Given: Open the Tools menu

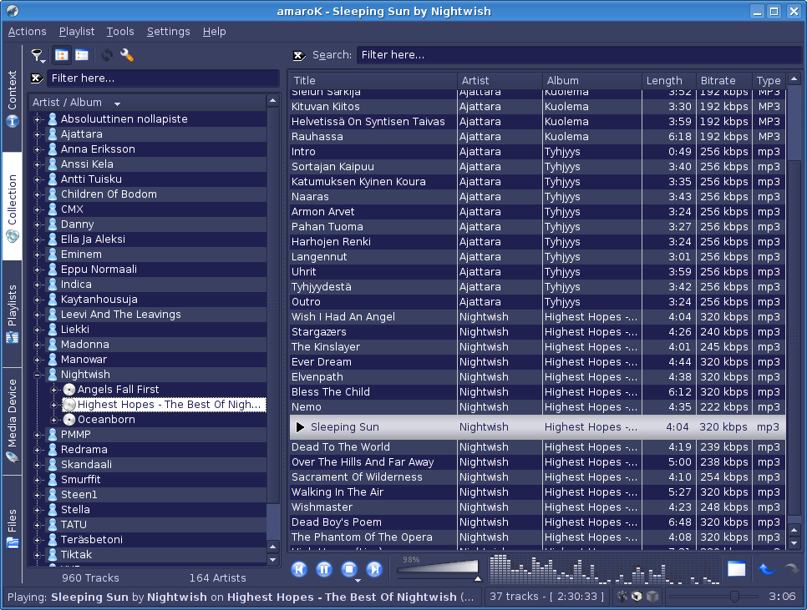Looking at the screenshot, I should click(120, 32).
